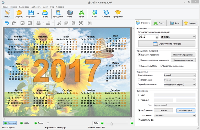Open Язык календаря dropdown
Viewport: 200px width, 130px height.
pos(179,75)
